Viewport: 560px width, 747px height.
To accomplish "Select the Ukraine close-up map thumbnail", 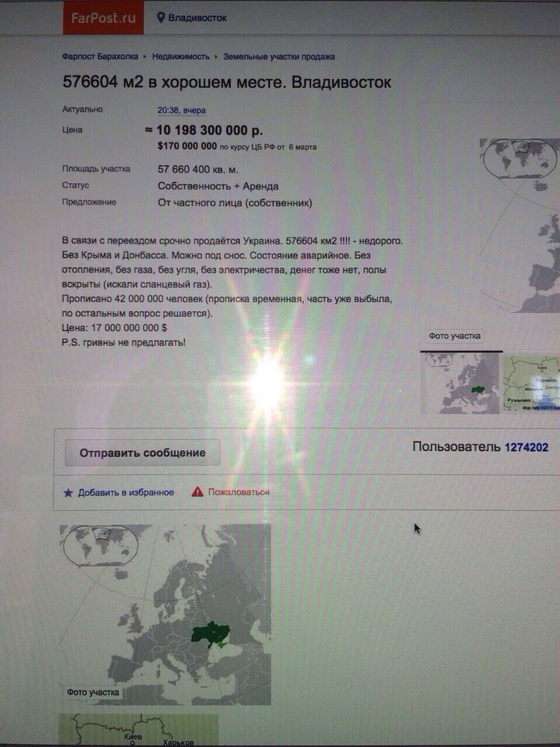I will (531, 383).
